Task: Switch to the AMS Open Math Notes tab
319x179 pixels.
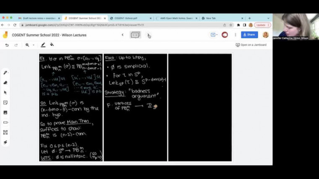Action: [176, 18]
